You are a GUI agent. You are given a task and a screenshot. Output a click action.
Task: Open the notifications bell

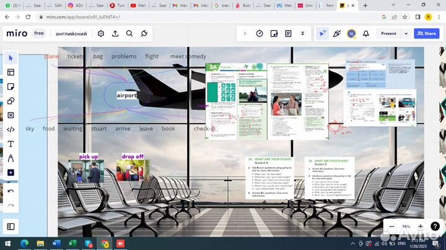click(366, 33)
